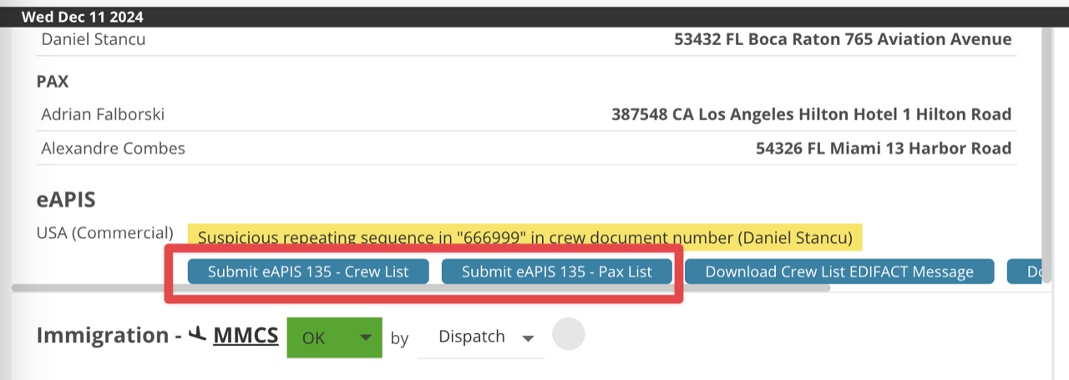This screenshot has height=380, width=1069.
Task: Click the landing airplane icon beside Immigration
Action: [x=196, y=335]
